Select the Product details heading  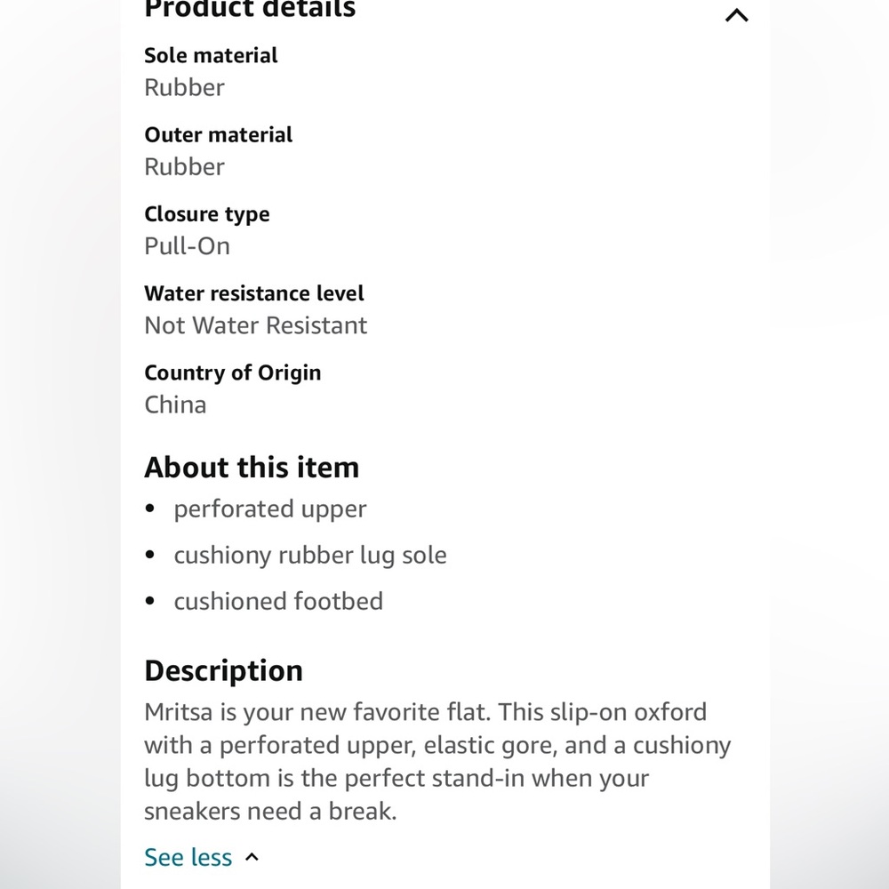tap(250, 9)
